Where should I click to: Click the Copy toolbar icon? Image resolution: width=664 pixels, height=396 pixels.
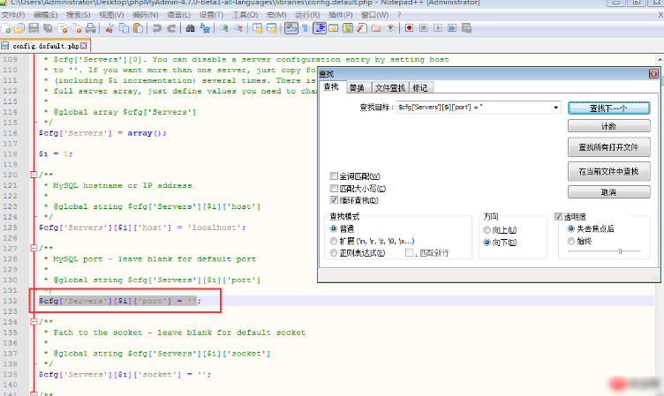pyautogui.click(x=124, y=28)
